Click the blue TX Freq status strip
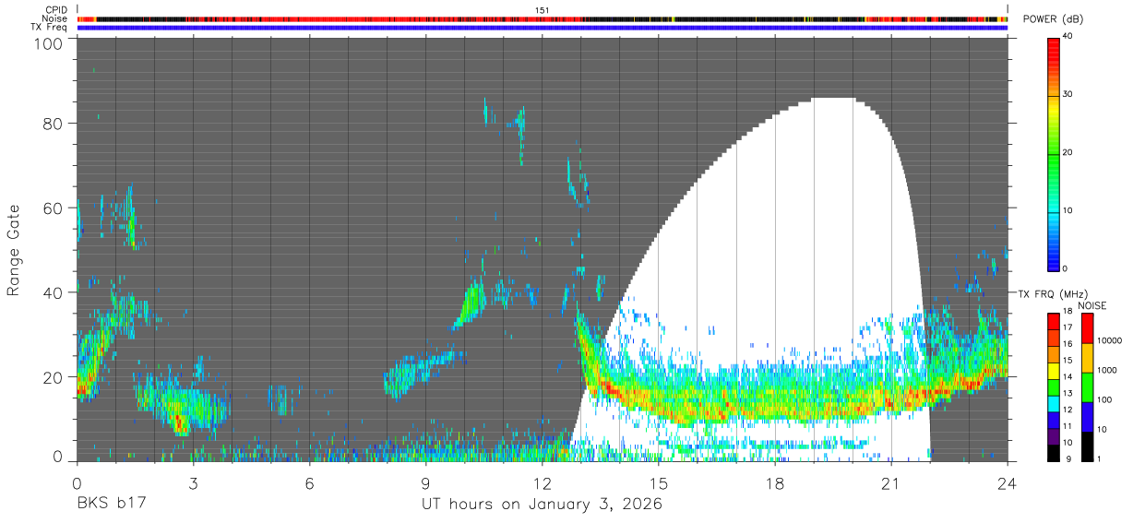Image resolution: width=1133 pixels, height=523 pixels. pyautogui.click(x=542, y=28)
